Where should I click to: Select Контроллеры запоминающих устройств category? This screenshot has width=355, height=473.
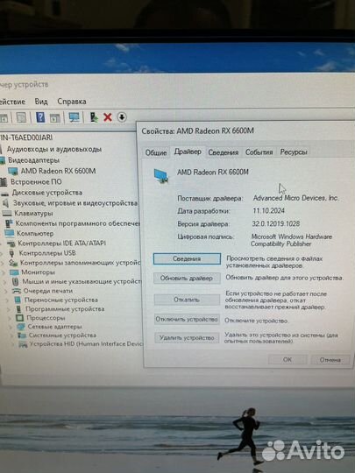coord(80,263)
